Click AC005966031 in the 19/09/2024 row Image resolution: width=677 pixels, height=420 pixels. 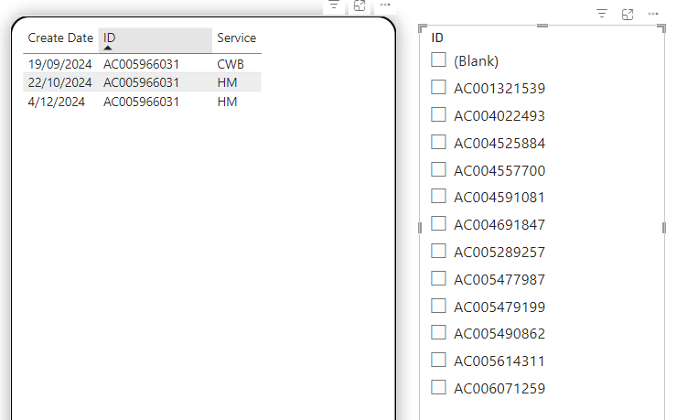(141, 64)
